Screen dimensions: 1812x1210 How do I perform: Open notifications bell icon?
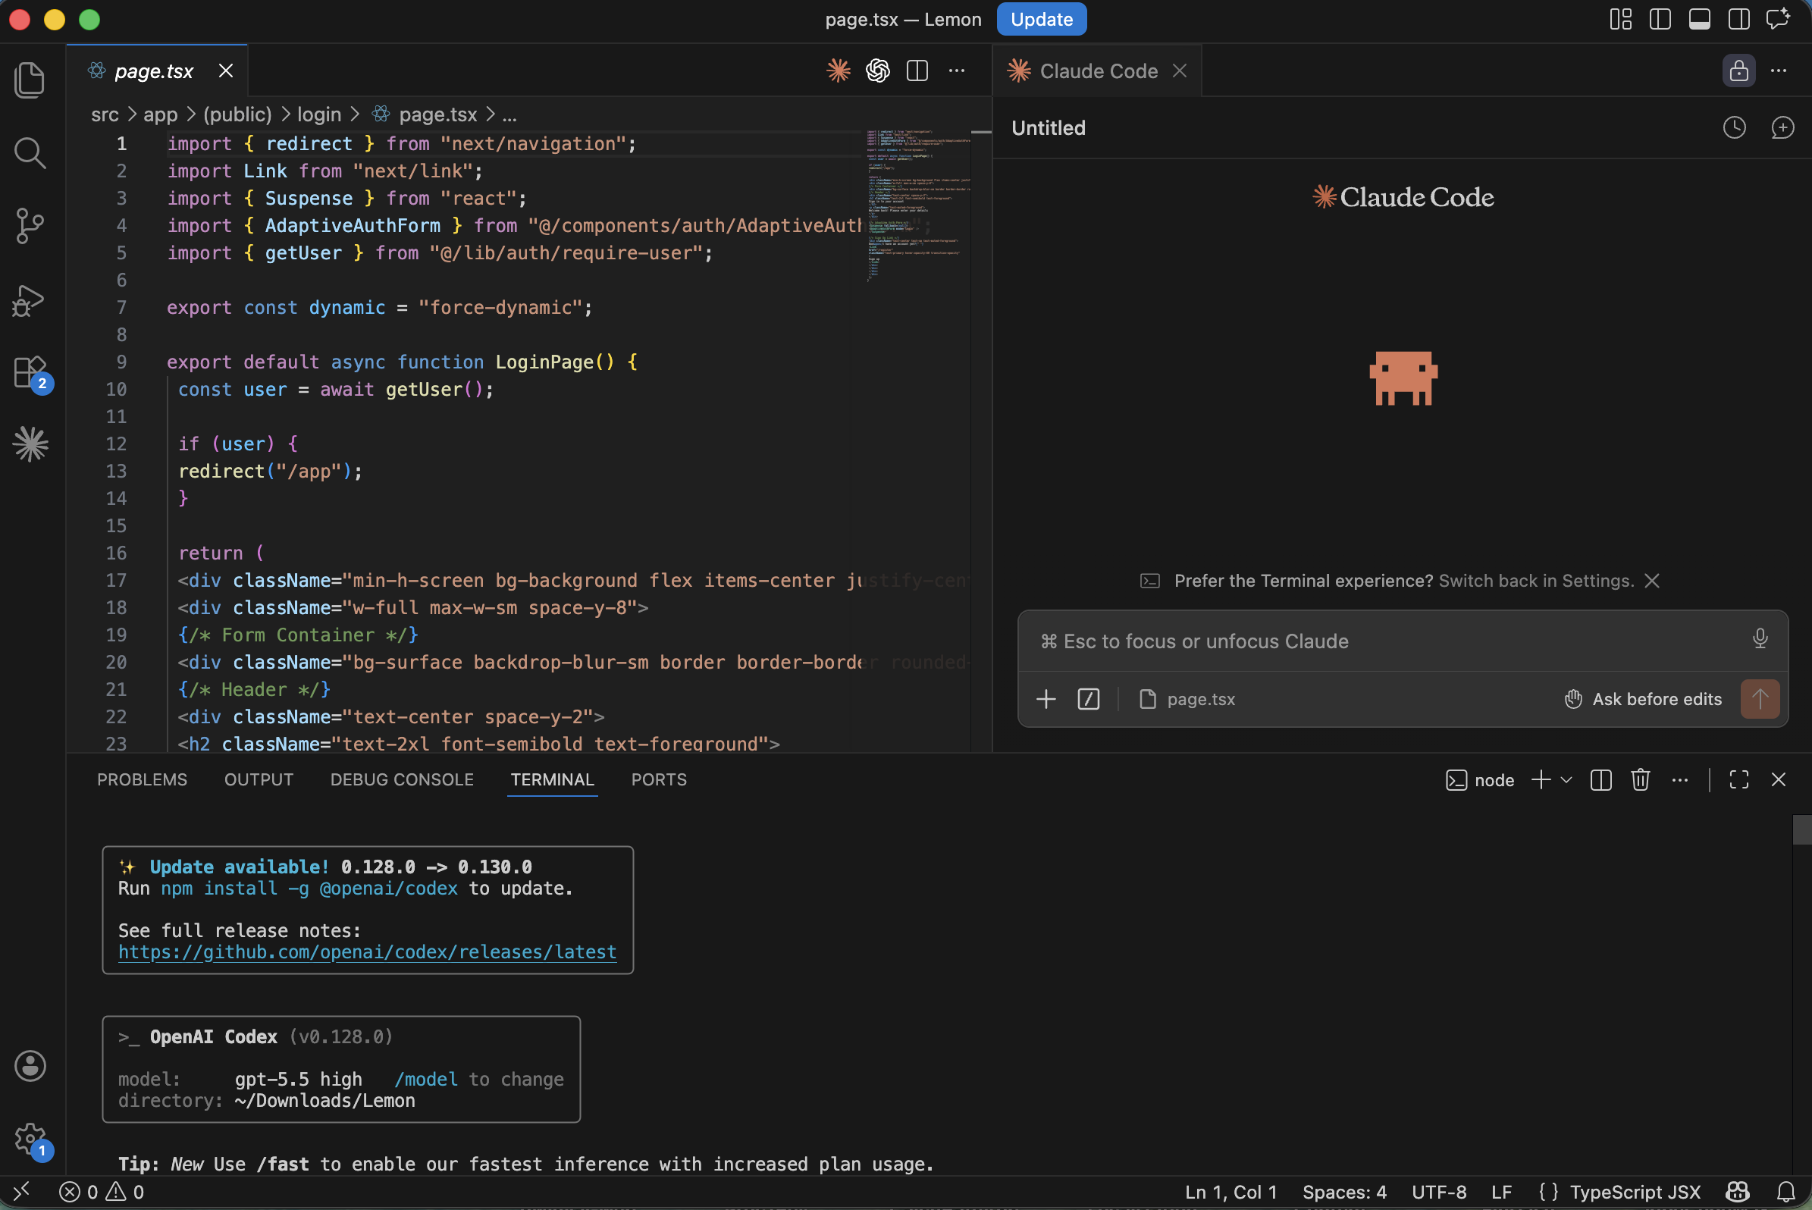point(1785,1192)
